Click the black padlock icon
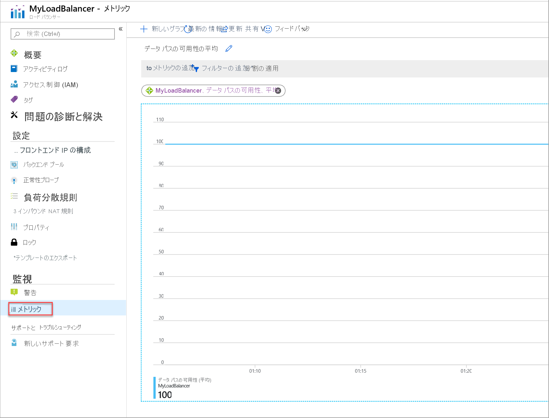The height and width of the screenshot is (418, 549). pos(14,242)
